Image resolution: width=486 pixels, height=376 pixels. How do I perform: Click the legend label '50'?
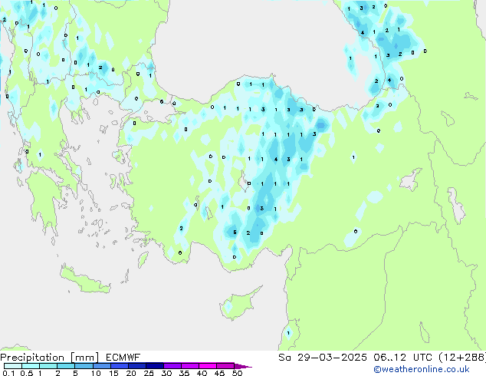tap(237, 373)
